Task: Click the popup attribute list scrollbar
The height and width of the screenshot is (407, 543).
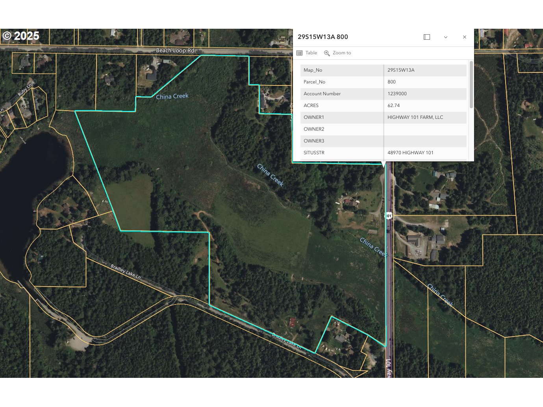Action: click(x=471, y=85)
